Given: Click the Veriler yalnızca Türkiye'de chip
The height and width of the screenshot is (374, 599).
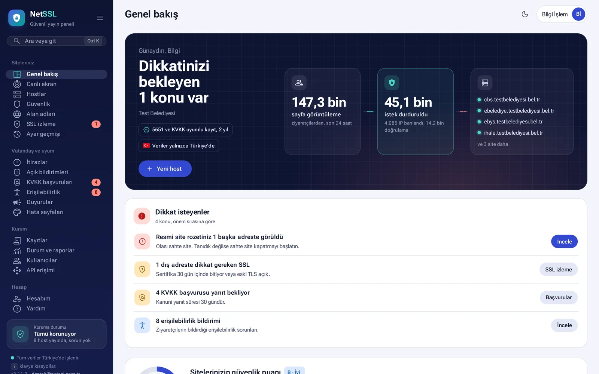Looking at the screenshot, I should (179, 146).
